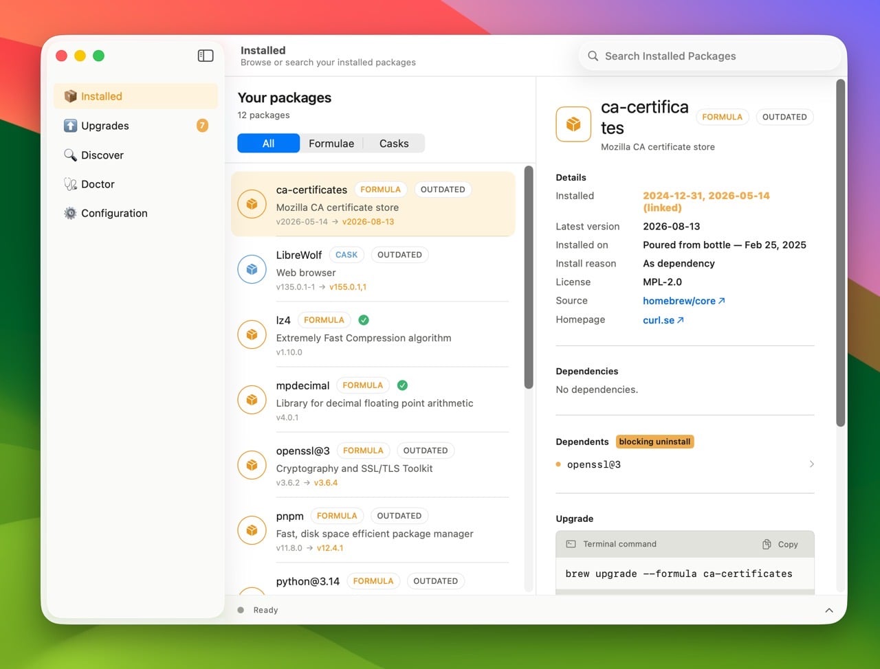Open the Installed sidebar section
This screenshot has height=669, width=880.
tap(135, 96)
